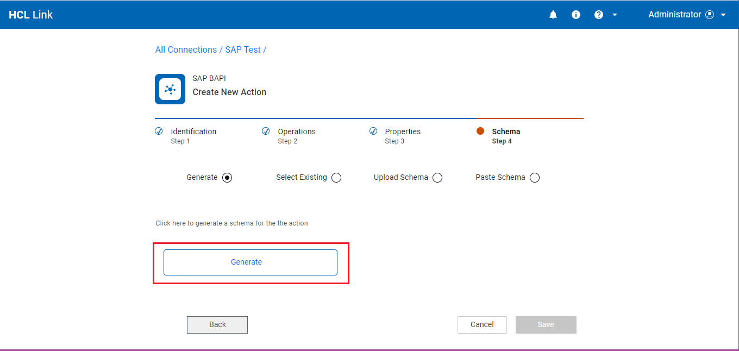Click the Properties step checkmark icon

[373, 131]
